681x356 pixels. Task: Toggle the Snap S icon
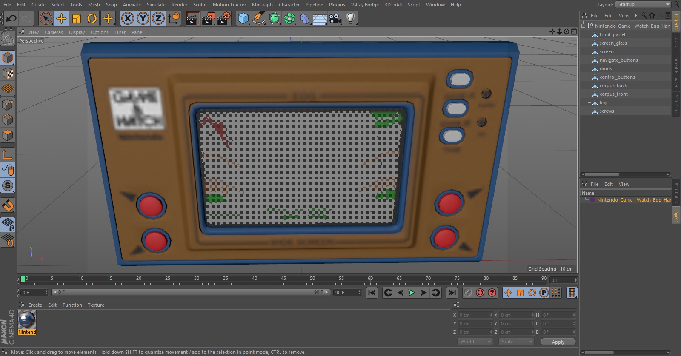click(8, 185)
